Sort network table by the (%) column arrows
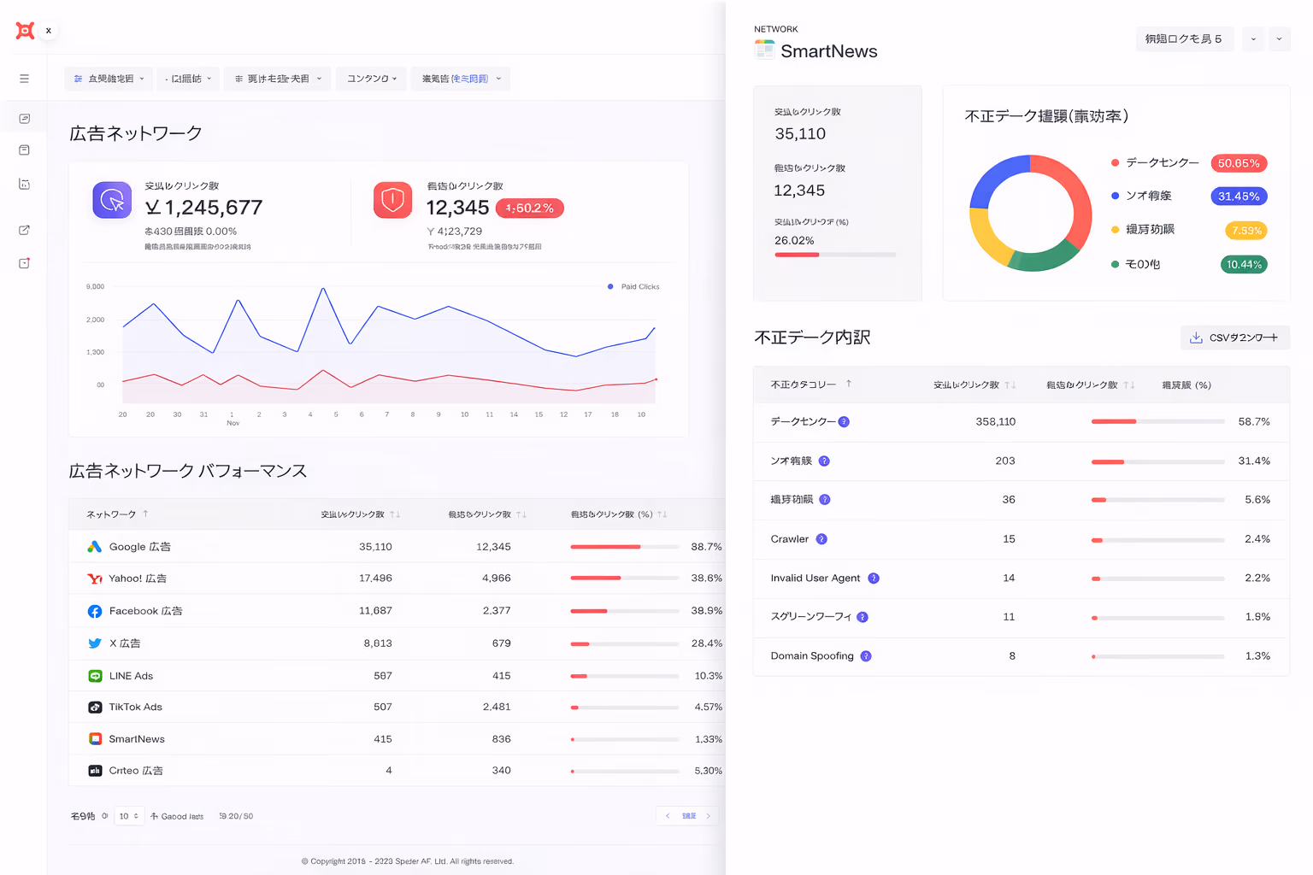This screenshot has height=875, width=1313. coord(662,514)
